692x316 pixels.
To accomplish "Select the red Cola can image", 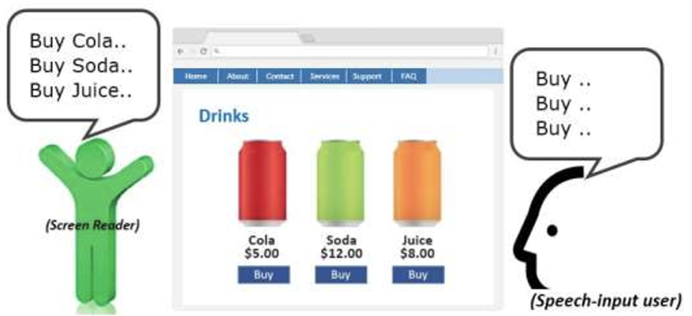I will coord(262,182).
